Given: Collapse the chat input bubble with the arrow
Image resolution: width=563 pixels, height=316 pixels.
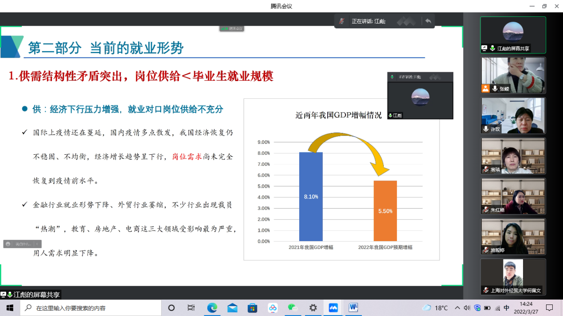Looking at the screenshot, I should (x=38, y=244).
